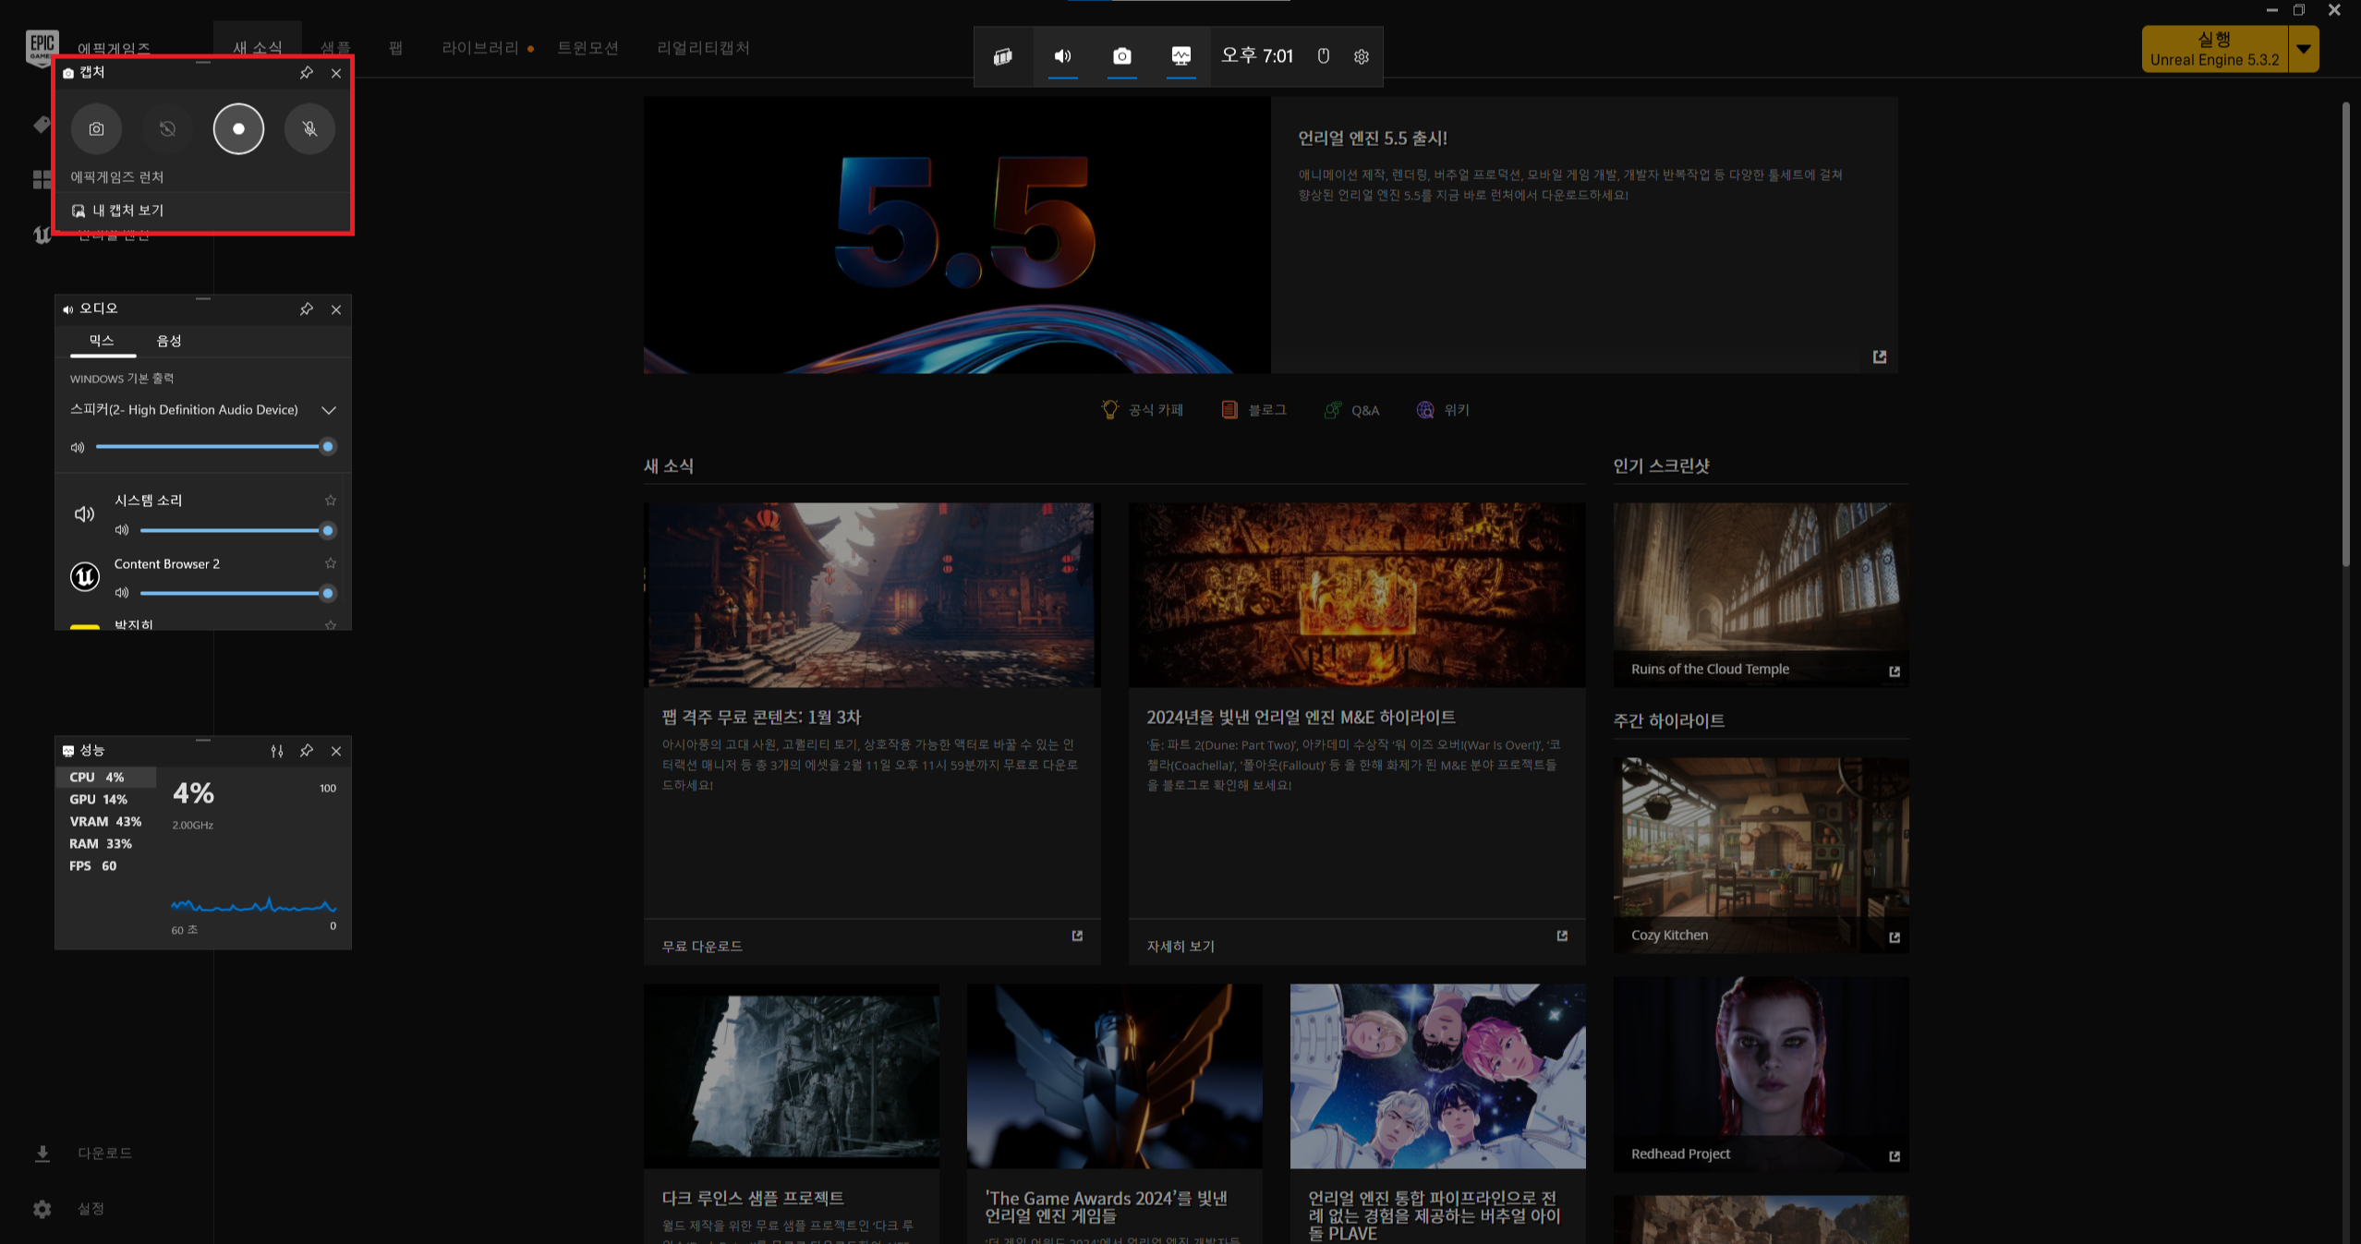2361x1244 pixels.
Task: Switch to the 음성 tab in Audio widget
Action: coord(169,342)
